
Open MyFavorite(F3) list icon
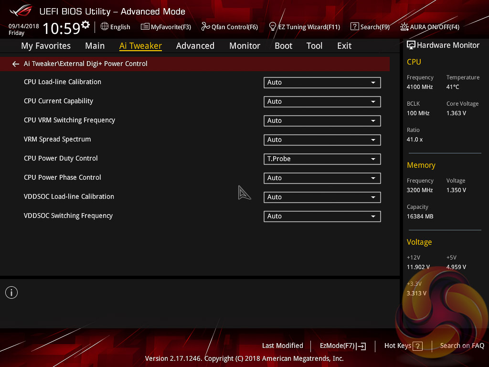145,27
